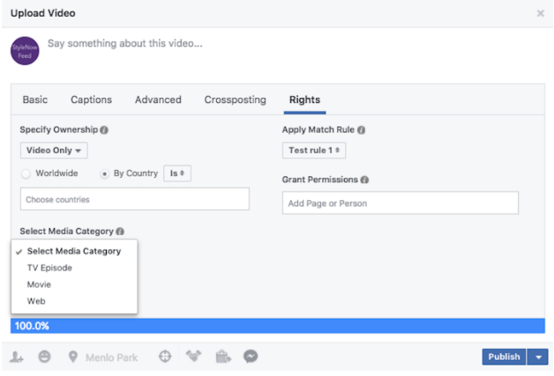Click the Grant Permissions info icon
The image size is (554, 376).
coord(364,180)
